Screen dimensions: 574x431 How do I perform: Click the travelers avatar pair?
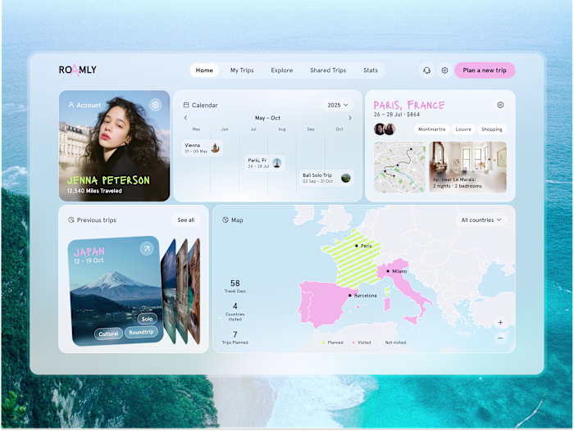pyautogui.click(x=385, y=129)
